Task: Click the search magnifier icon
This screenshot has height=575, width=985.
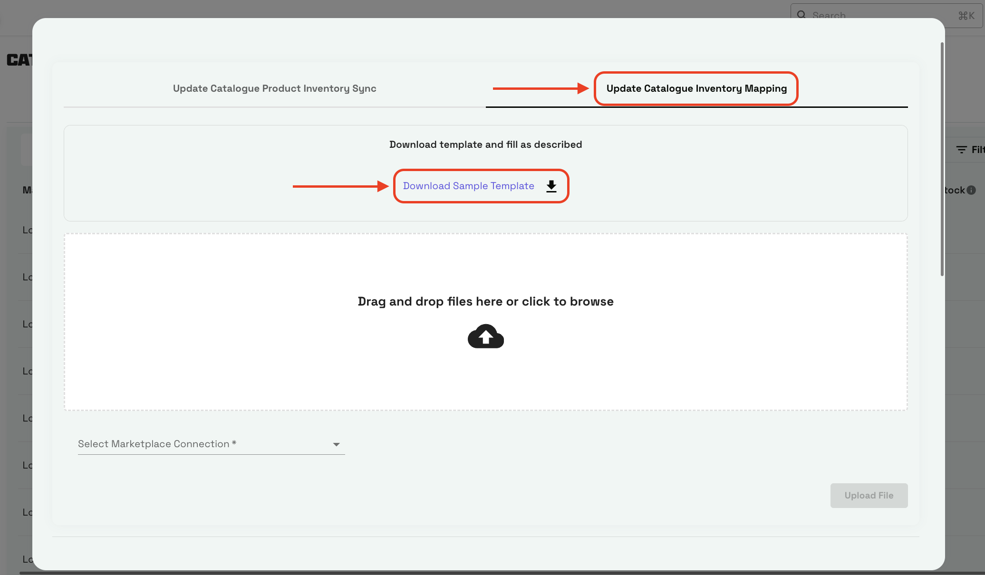Action: (802, 15)
